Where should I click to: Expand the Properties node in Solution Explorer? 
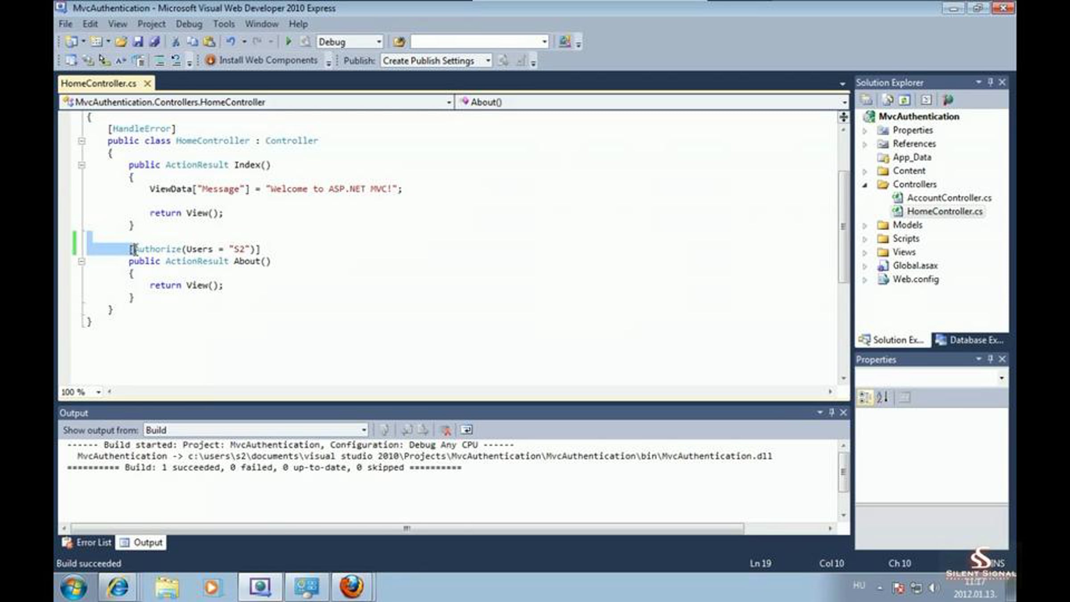[864, 131]
